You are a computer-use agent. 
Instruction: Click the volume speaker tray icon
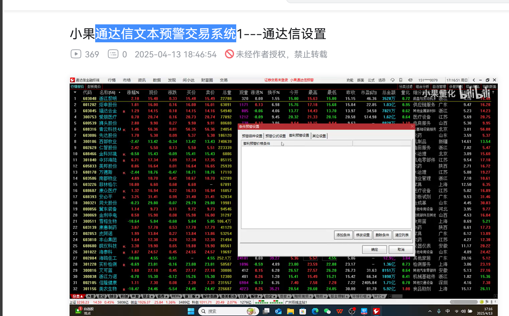[x=463, y=311]
